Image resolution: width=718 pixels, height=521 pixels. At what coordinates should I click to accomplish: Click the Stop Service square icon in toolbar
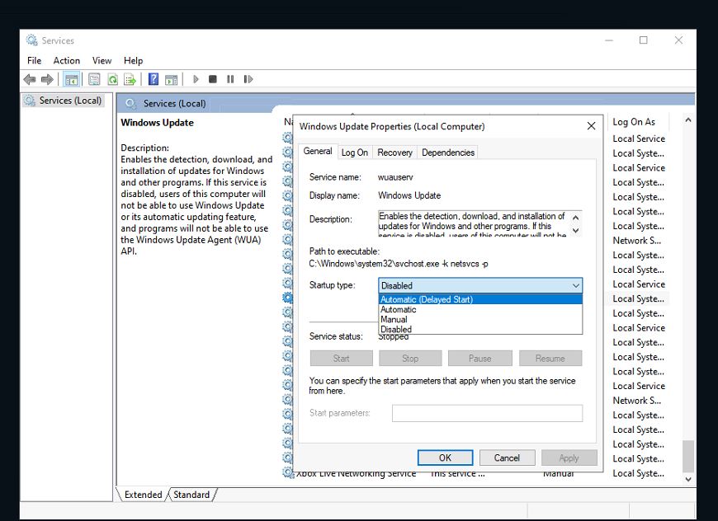click(212, 79)
